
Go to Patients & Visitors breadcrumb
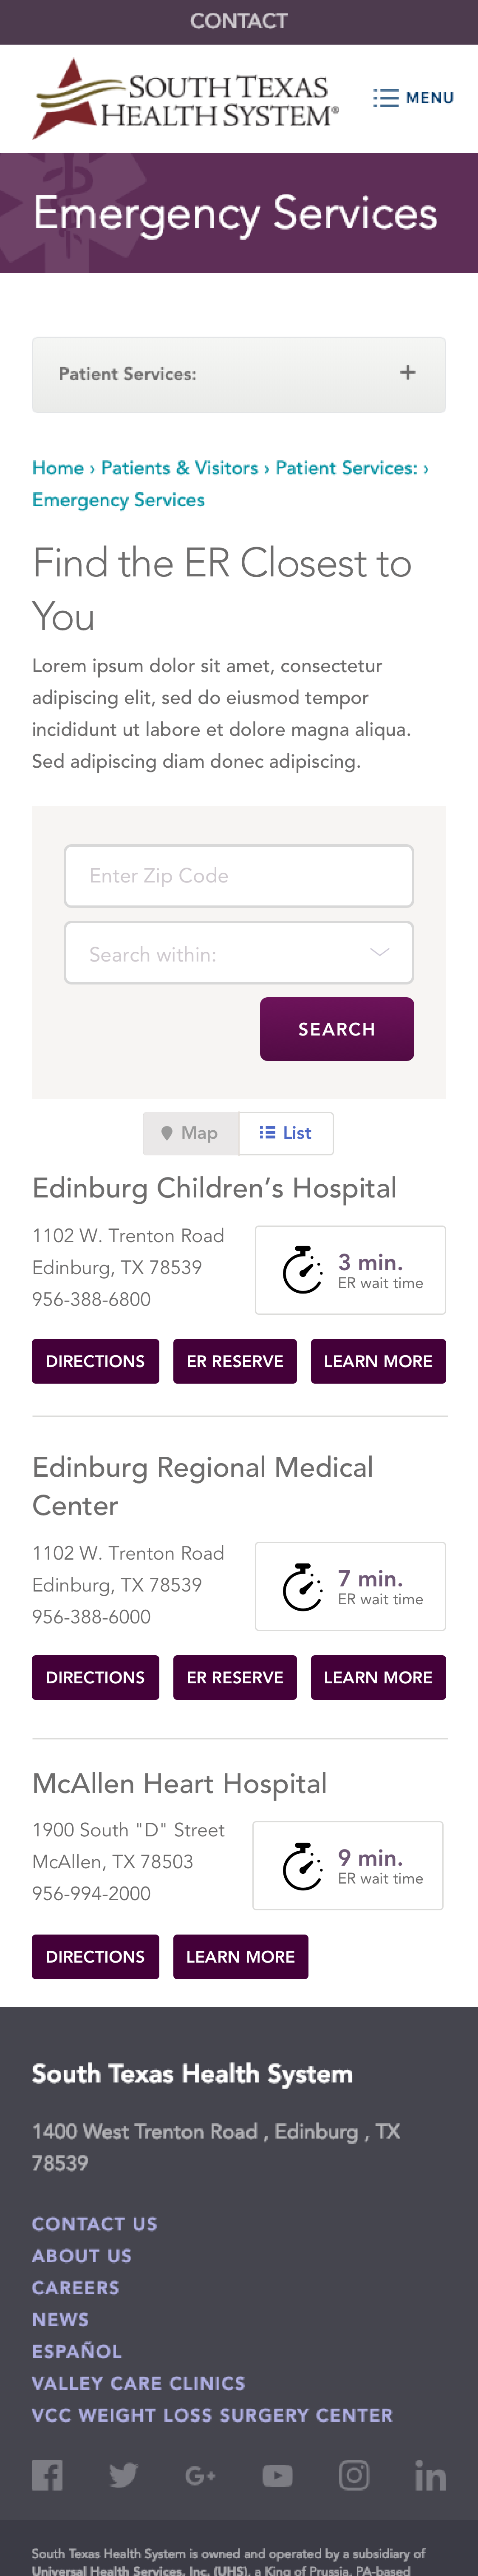[x=180, y=468]
